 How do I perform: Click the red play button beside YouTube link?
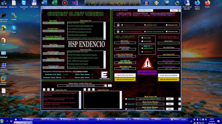point(110,85)
